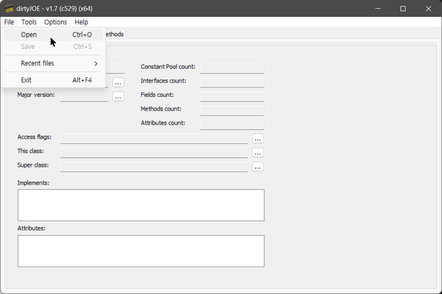Click the dirtyJOE app icon in title bar
The height and width of the screenshot is (294, 442).
9,9
